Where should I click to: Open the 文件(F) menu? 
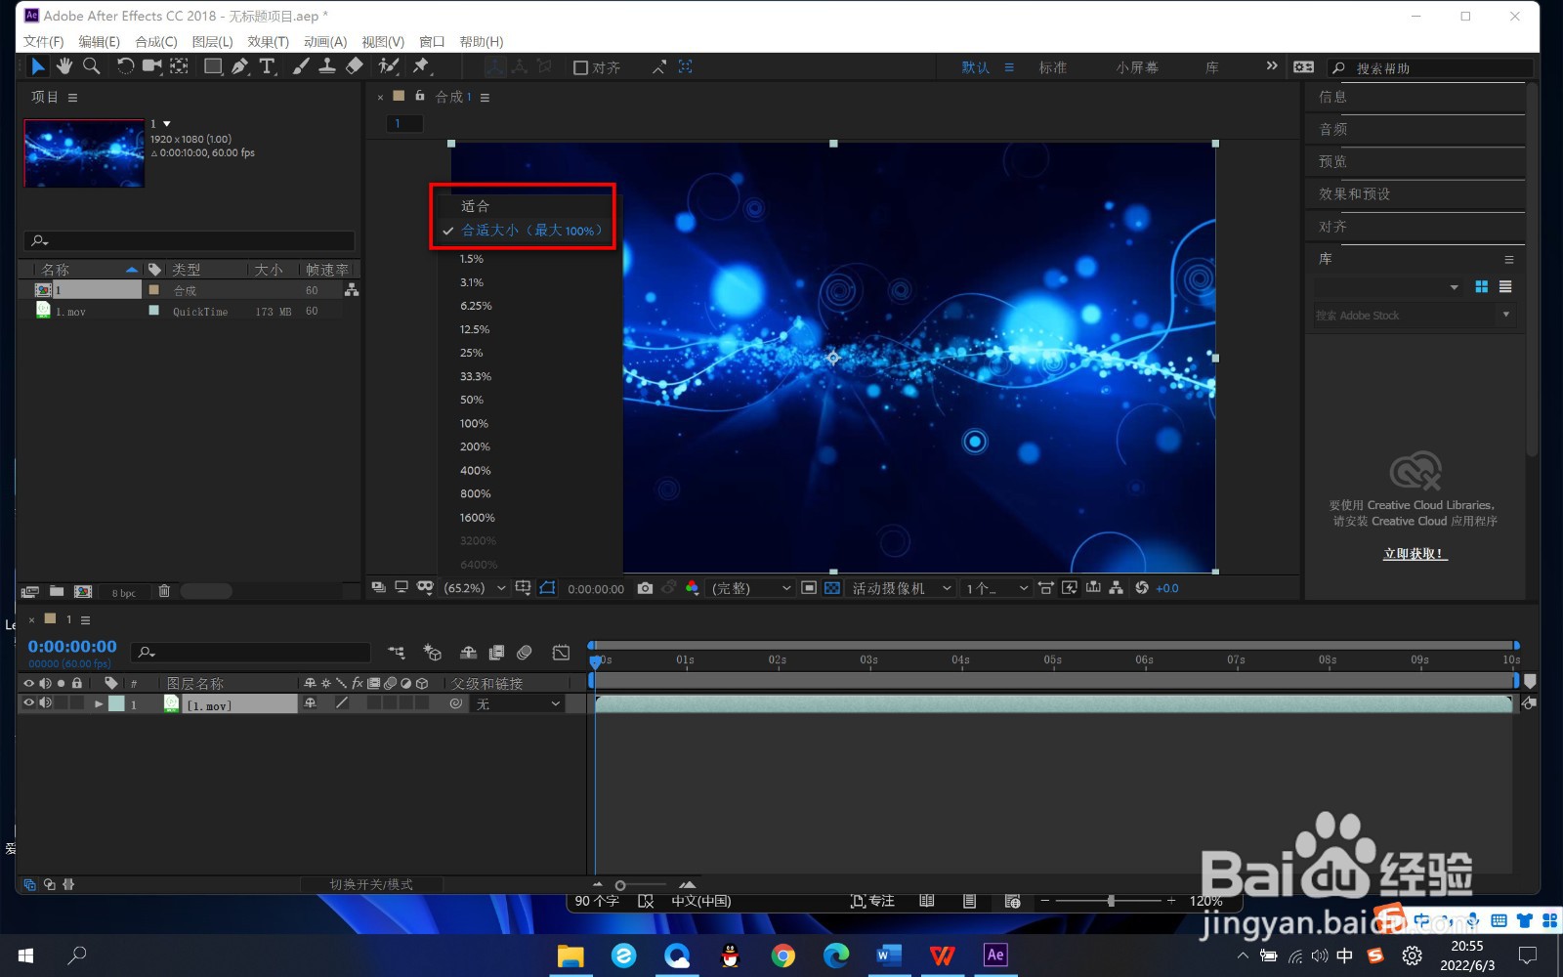43,42
